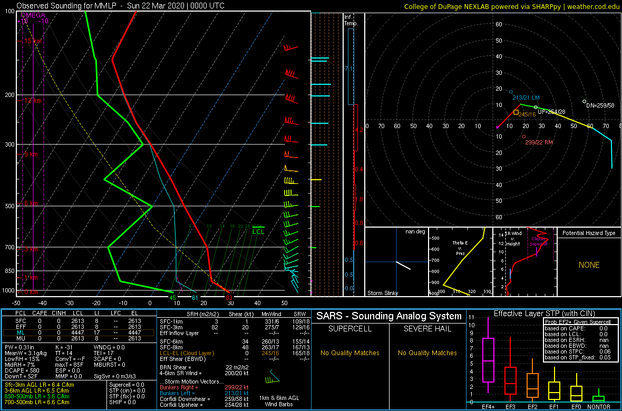Click the DN=259/58 hodograph label

[600, 105]
